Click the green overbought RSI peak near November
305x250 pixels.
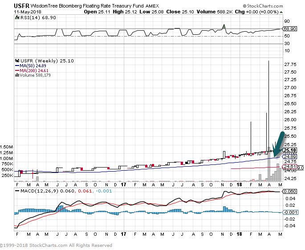tap(224, 27)
